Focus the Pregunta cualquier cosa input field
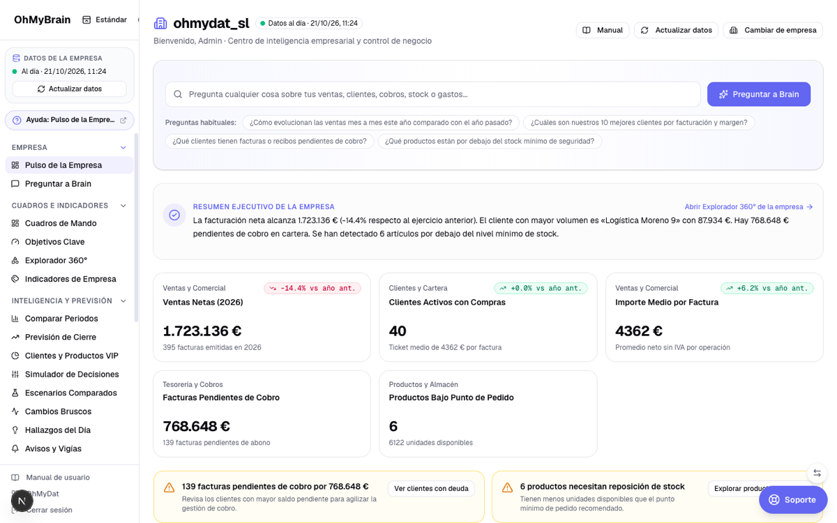 (432, 94)
